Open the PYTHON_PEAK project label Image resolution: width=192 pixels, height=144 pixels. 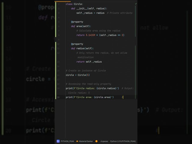pos(67,141)
